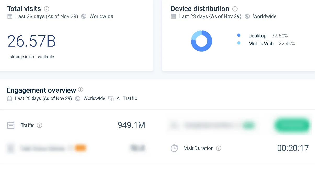Click calendar icon under Device distribution

pos(173,16)
